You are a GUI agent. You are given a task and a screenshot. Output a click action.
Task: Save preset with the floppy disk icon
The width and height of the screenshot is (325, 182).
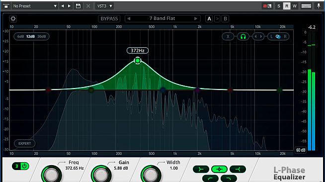tap(78, 6)
